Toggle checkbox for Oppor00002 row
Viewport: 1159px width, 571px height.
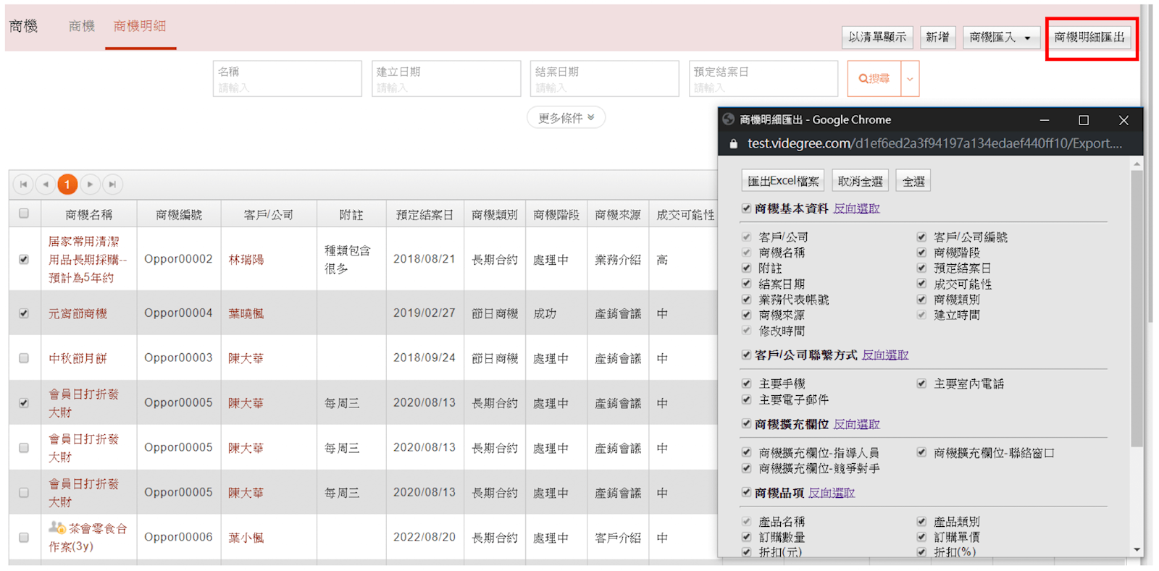pos(24,259)
